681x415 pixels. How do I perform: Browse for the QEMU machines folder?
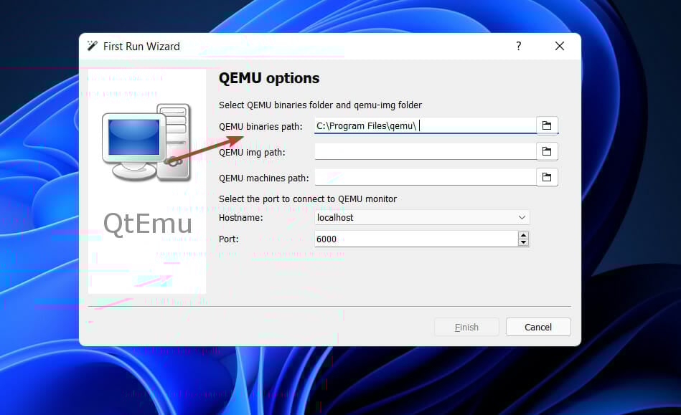tap(547, 177)
